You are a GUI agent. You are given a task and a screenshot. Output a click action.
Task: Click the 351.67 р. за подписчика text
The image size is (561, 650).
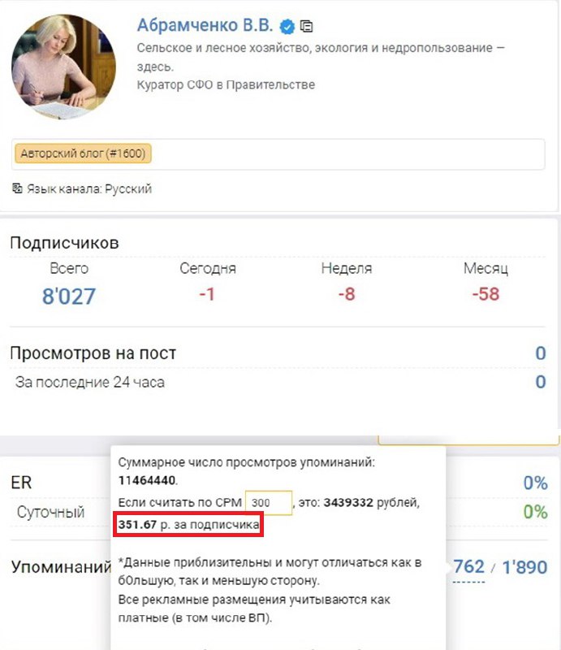188,525
